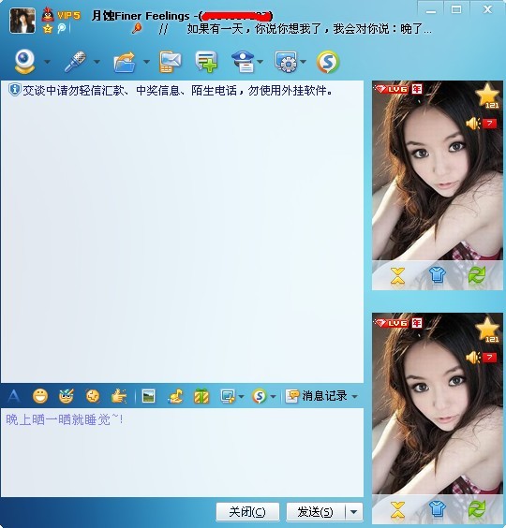Expand the send file options arrow
The width and height of the screenshot is (506, 528).
(146, 62)
